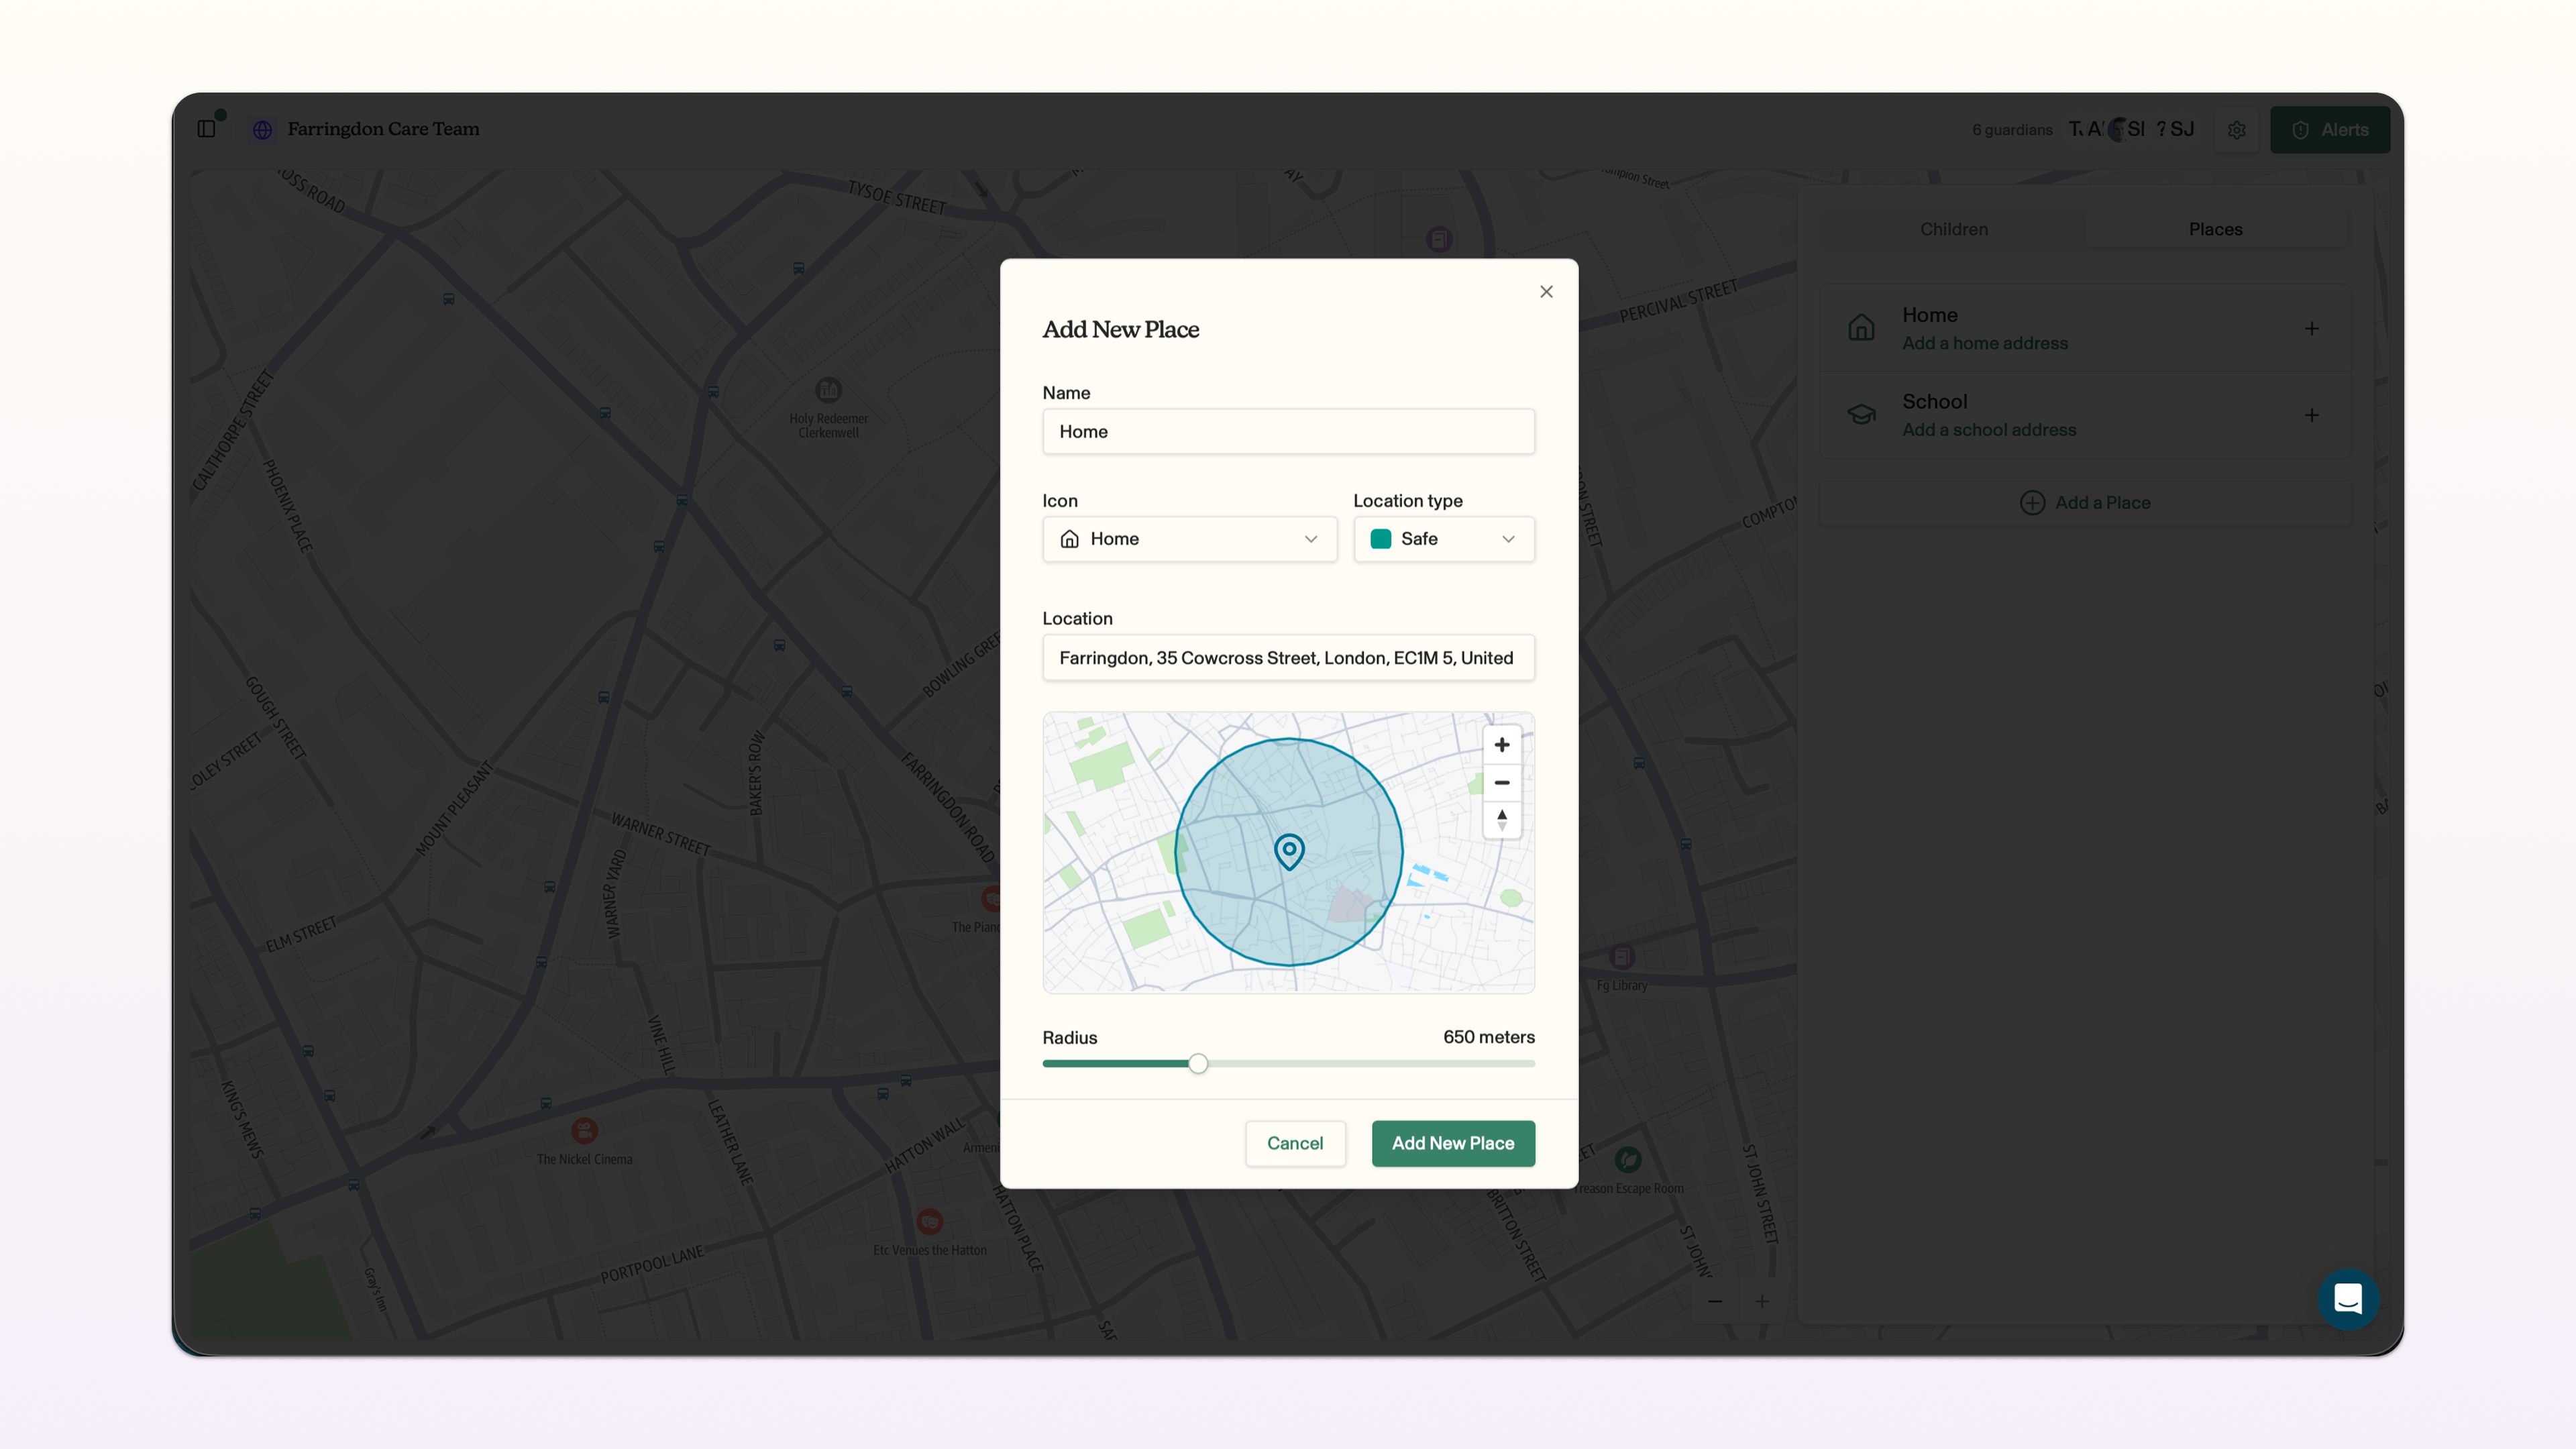Image resolution: width=2576 pixels, height=1449 pixels.
Task: Open the Icon dropdown showing Home
Action: [x=1189, y=539]
